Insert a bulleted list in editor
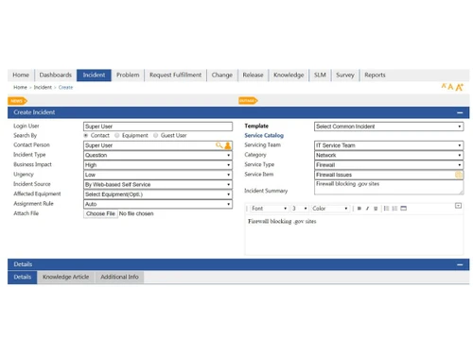Image resolution: width=473 pixels, height=354 pixels. click(x=386, y=209)
